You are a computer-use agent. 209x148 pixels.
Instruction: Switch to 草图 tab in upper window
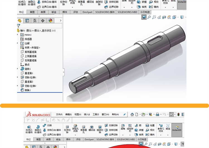click(x=32, y=12)
